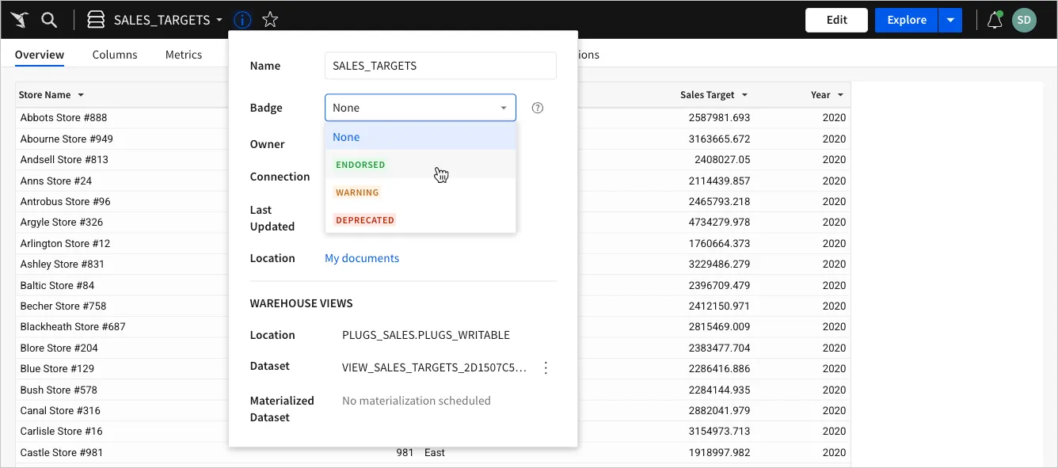The image size is (1058, 468).
Task: Click the Edit button
Action: coord(837,20)
